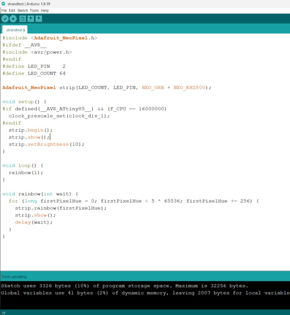
Task: Create a new sketch with New icon
Action: (x=23, y=19)
